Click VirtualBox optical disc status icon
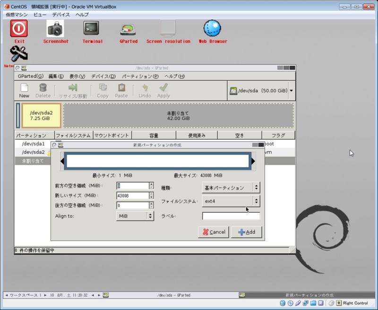 coord(290,303)
